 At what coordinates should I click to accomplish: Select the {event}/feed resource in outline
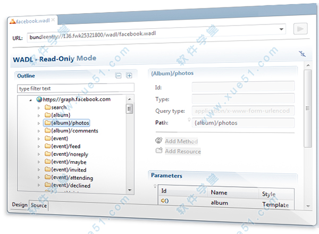pos(62,146)
